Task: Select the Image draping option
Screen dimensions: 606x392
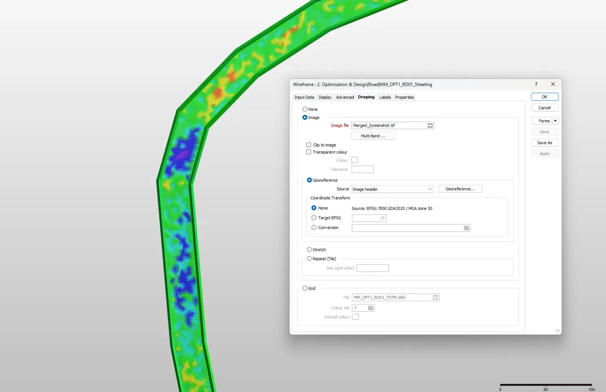Action: [x=305, y=118]
